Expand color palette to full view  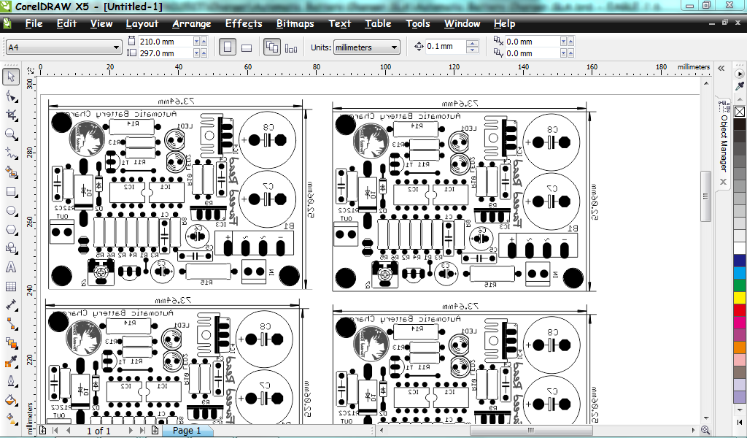(740, 422)
